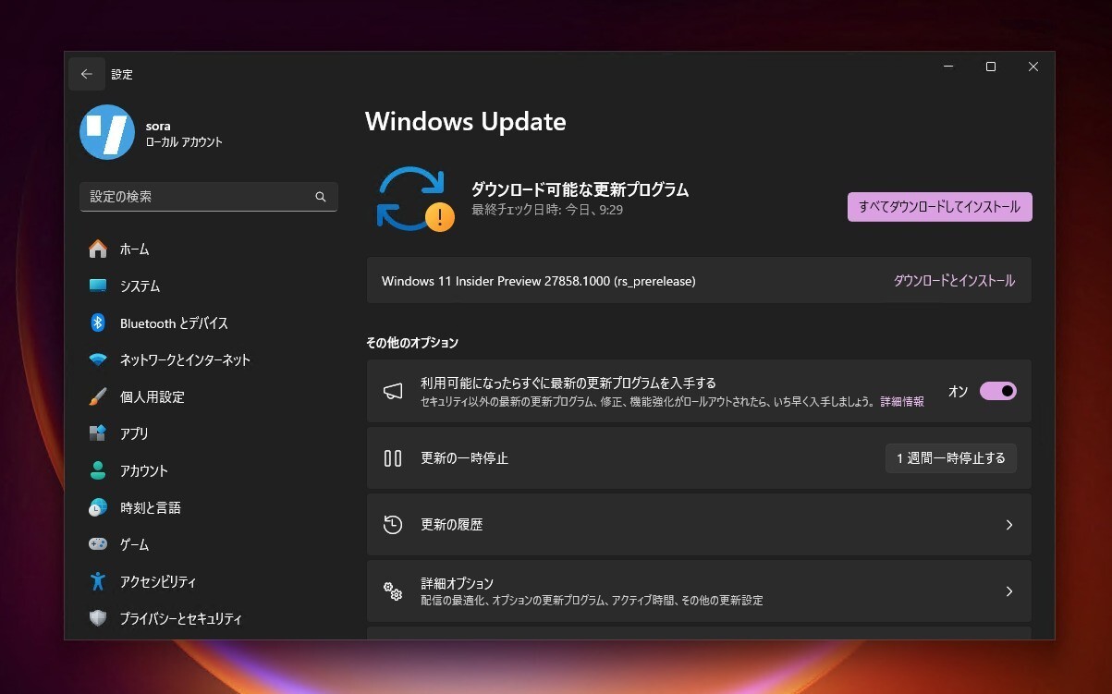Image resolution: width=1112 pixels, height=694 pixels.
Task: Click the history clock icon
Action: click(x=393, y=524)
